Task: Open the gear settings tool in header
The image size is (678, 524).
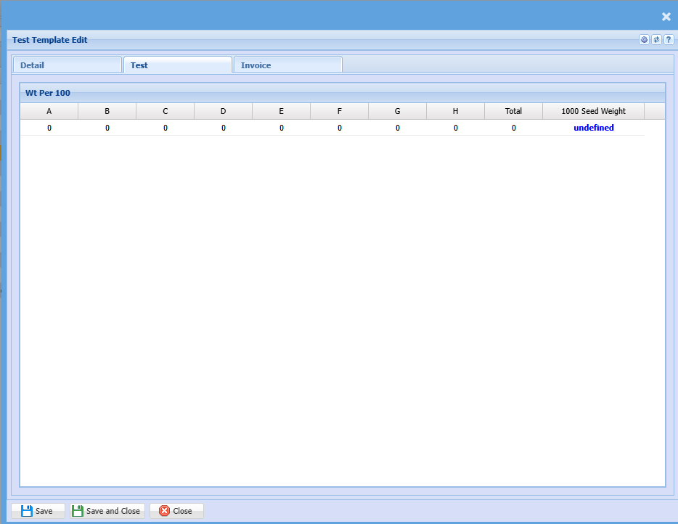Action: point(644,40)
